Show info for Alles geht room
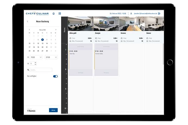This screenshot has height=125, width=188. point(91,19)
